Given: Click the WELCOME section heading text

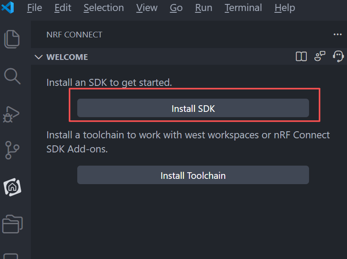Looking at the screenshot, I should (x=67, y=57).
